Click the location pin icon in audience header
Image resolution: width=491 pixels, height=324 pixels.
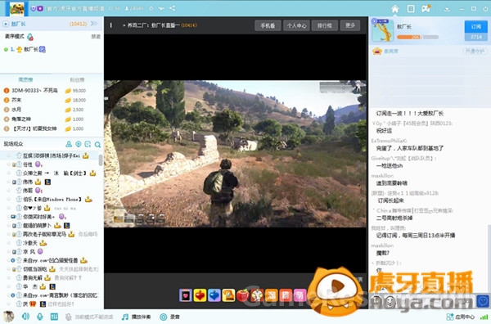click(x=79, y=144)
